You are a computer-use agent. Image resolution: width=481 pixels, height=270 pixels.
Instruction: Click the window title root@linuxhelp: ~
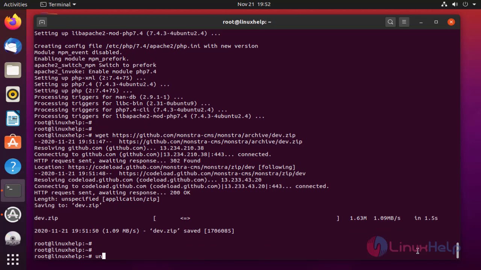tap(247, 22)
